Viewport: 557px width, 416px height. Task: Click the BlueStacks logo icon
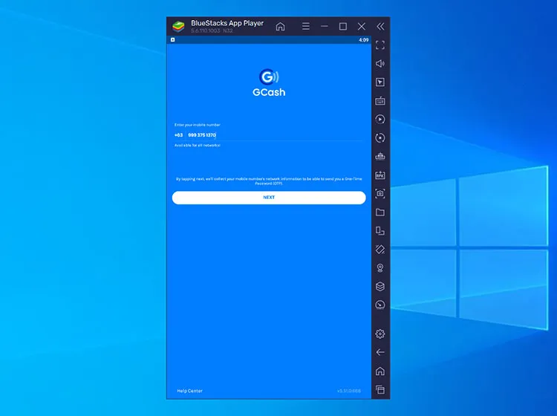pyautogui.click(x=178, y=26)
